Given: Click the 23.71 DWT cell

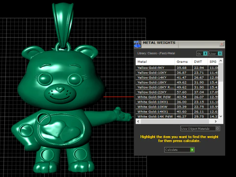Looking at the screenshot, I should click(x=200, y=73).
